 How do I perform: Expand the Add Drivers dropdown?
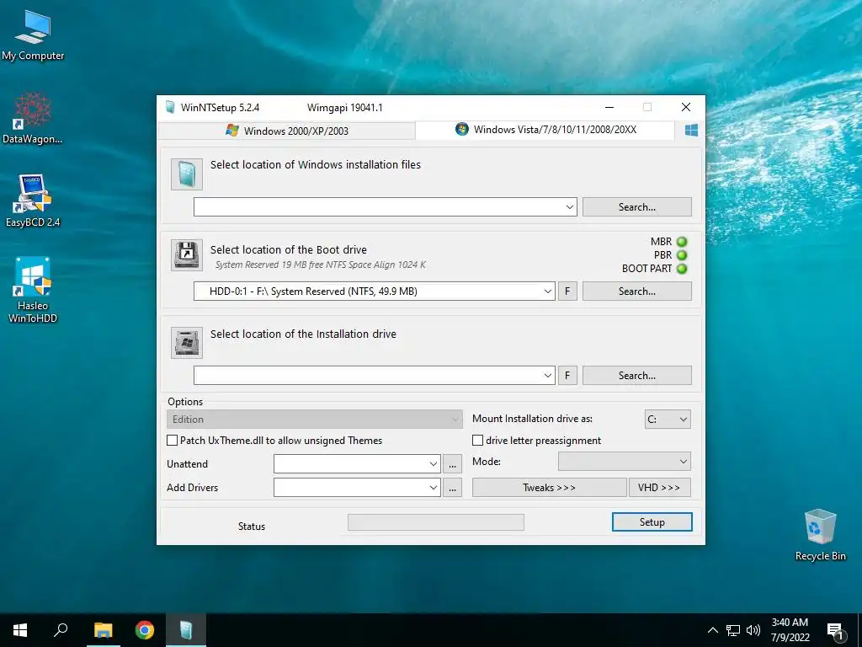(x=434, y=488)
